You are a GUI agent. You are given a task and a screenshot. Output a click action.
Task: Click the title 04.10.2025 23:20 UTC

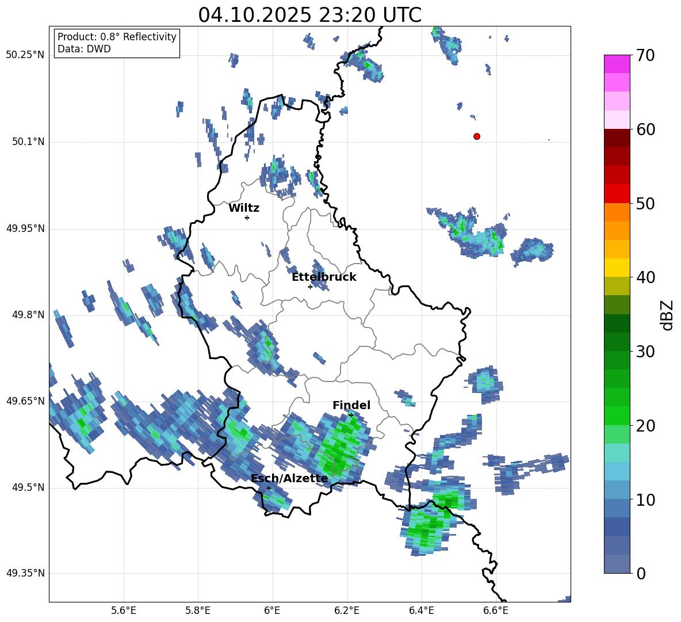309,15
